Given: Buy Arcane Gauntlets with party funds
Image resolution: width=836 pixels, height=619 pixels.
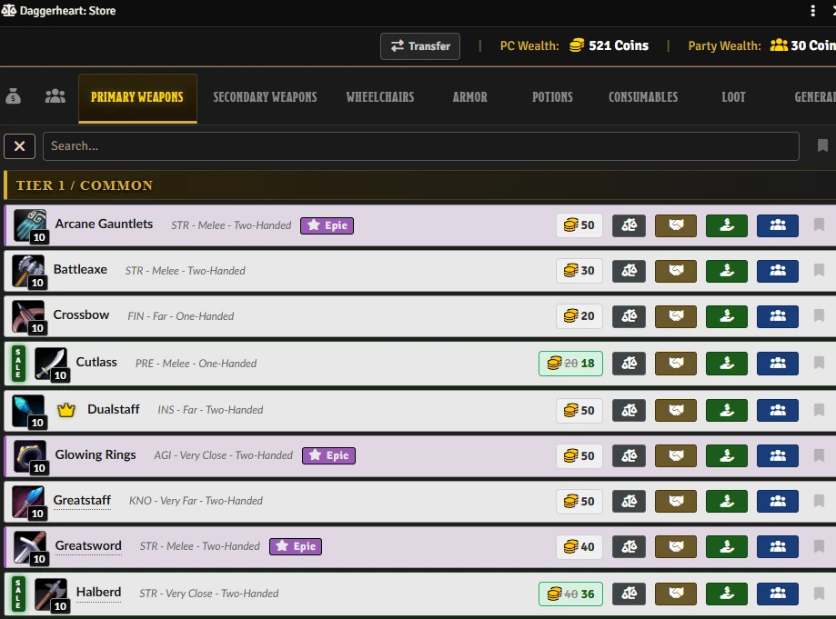Looking at the screenshot, I should pyautogui.click(x=778, y=225).
